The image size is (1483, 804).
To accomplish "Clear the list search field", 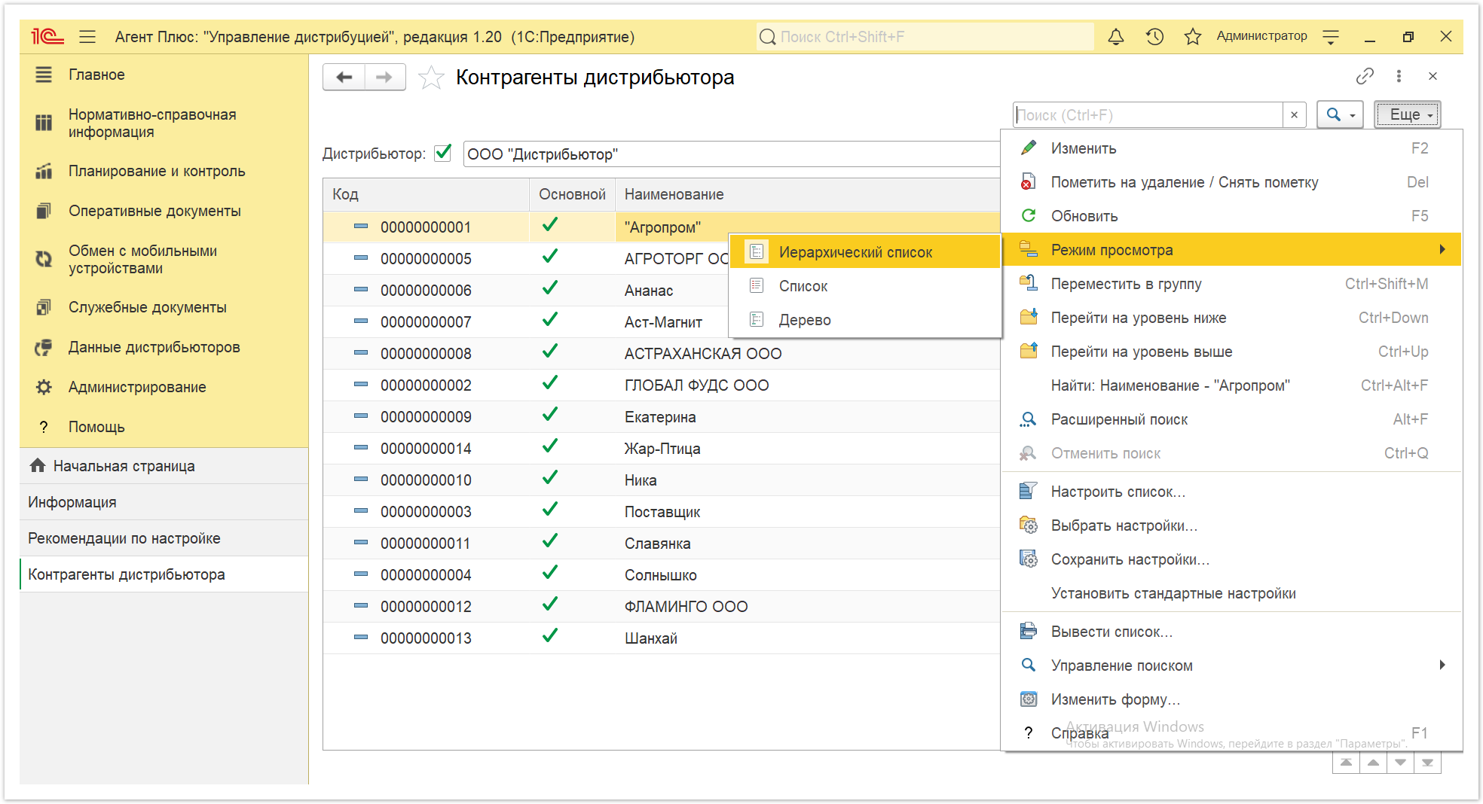I will (1294, 114).
